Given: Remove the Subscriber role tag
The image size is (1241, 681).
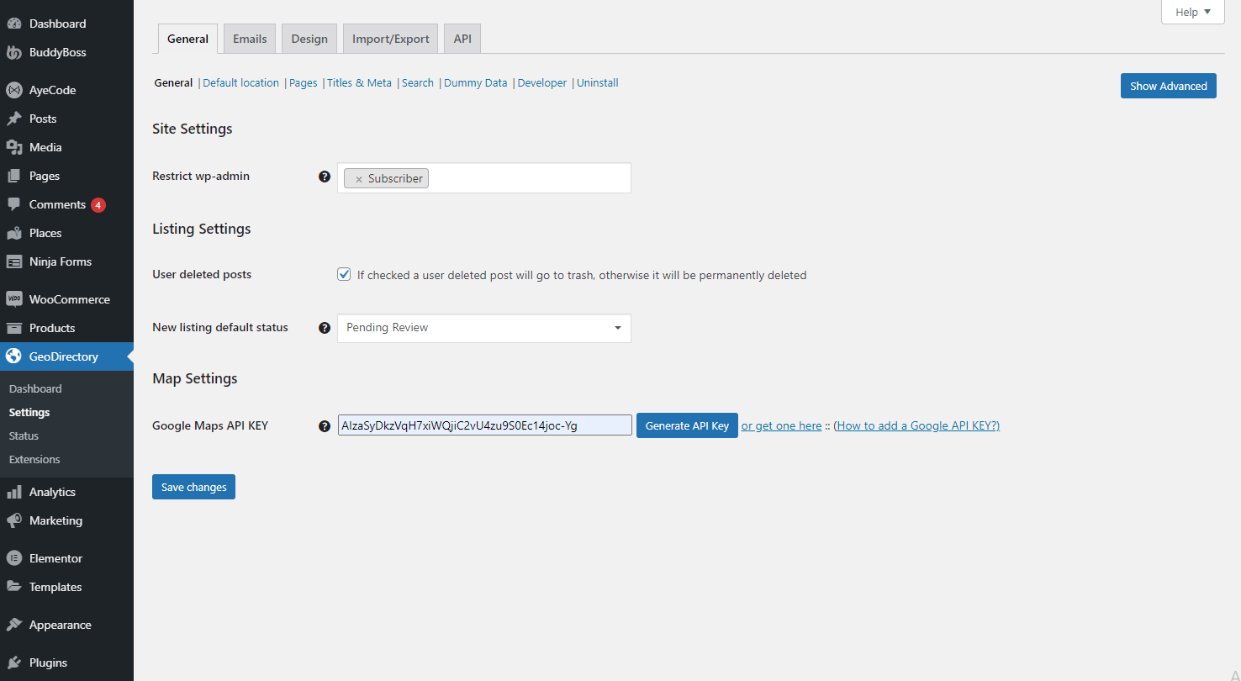Looking at the screenshot, I should 359,179.
